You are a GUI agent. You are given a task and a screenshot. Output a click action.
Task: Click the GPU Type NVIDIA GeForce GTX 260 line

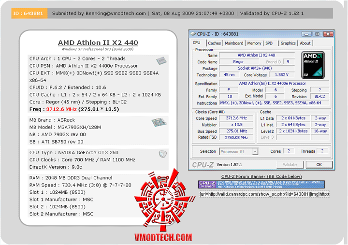pos(73,153)
